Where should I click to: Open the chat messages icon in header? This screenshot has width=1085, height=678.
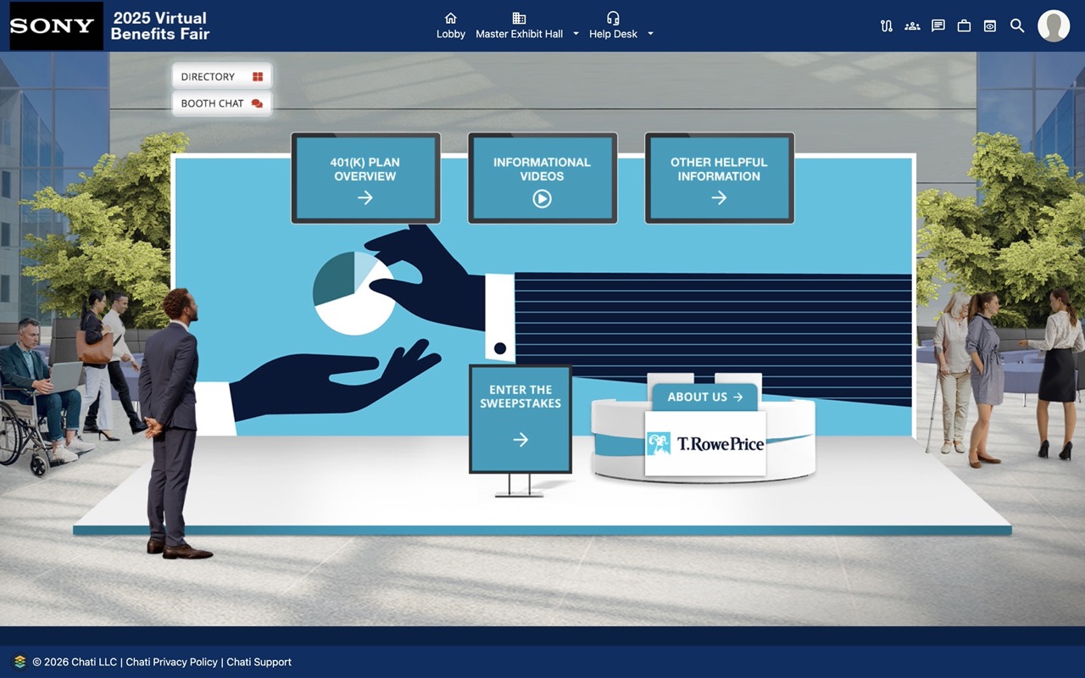coord(938,26)
